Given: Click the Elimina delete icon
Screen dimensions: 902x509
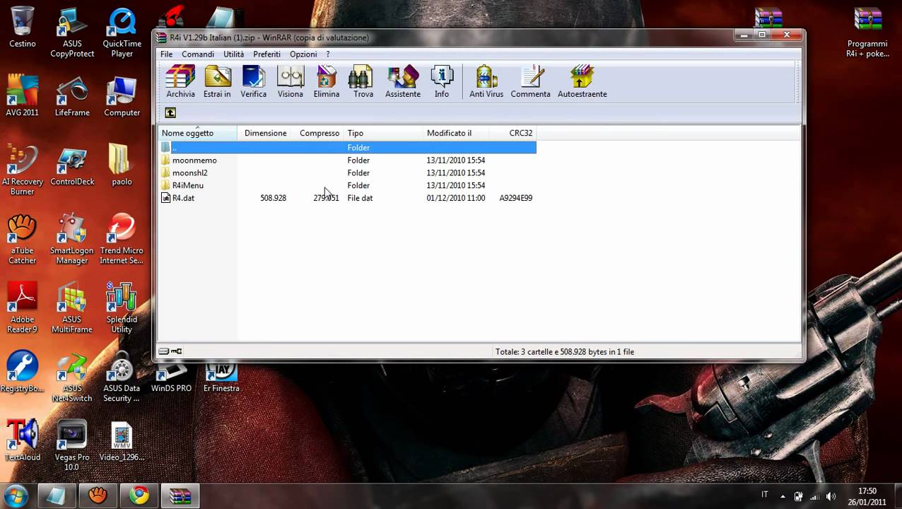Looking at the screenshot, I should point(327,82).
